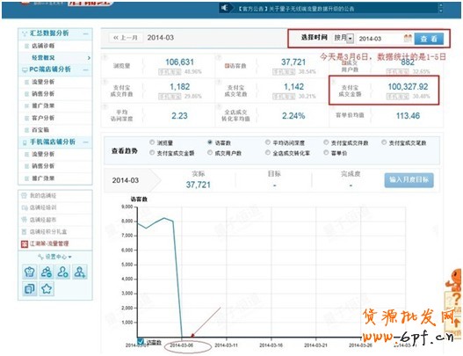This screenshot has width=463, height=356.
Task: Click the overlapping squares icon in the settings panel
Action: tap(30, 288)
